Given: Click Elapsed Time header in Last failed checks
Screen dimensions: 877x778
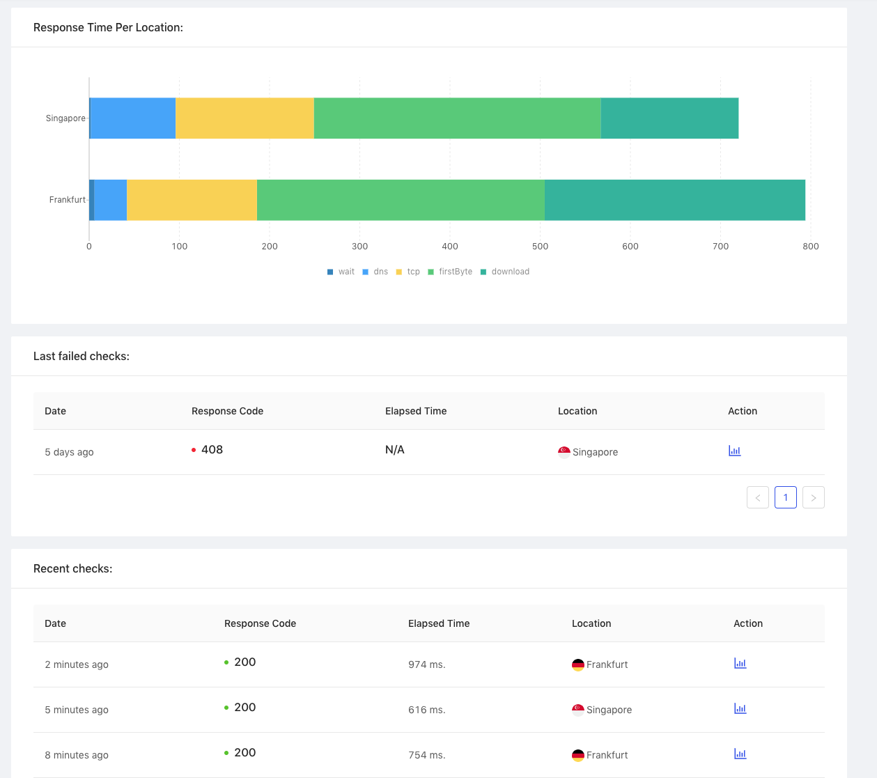Looking at the screenshot, I should pos(416,411).
